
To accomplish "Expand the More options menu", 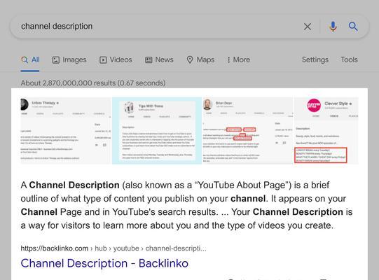I will (x=238, y=59).
